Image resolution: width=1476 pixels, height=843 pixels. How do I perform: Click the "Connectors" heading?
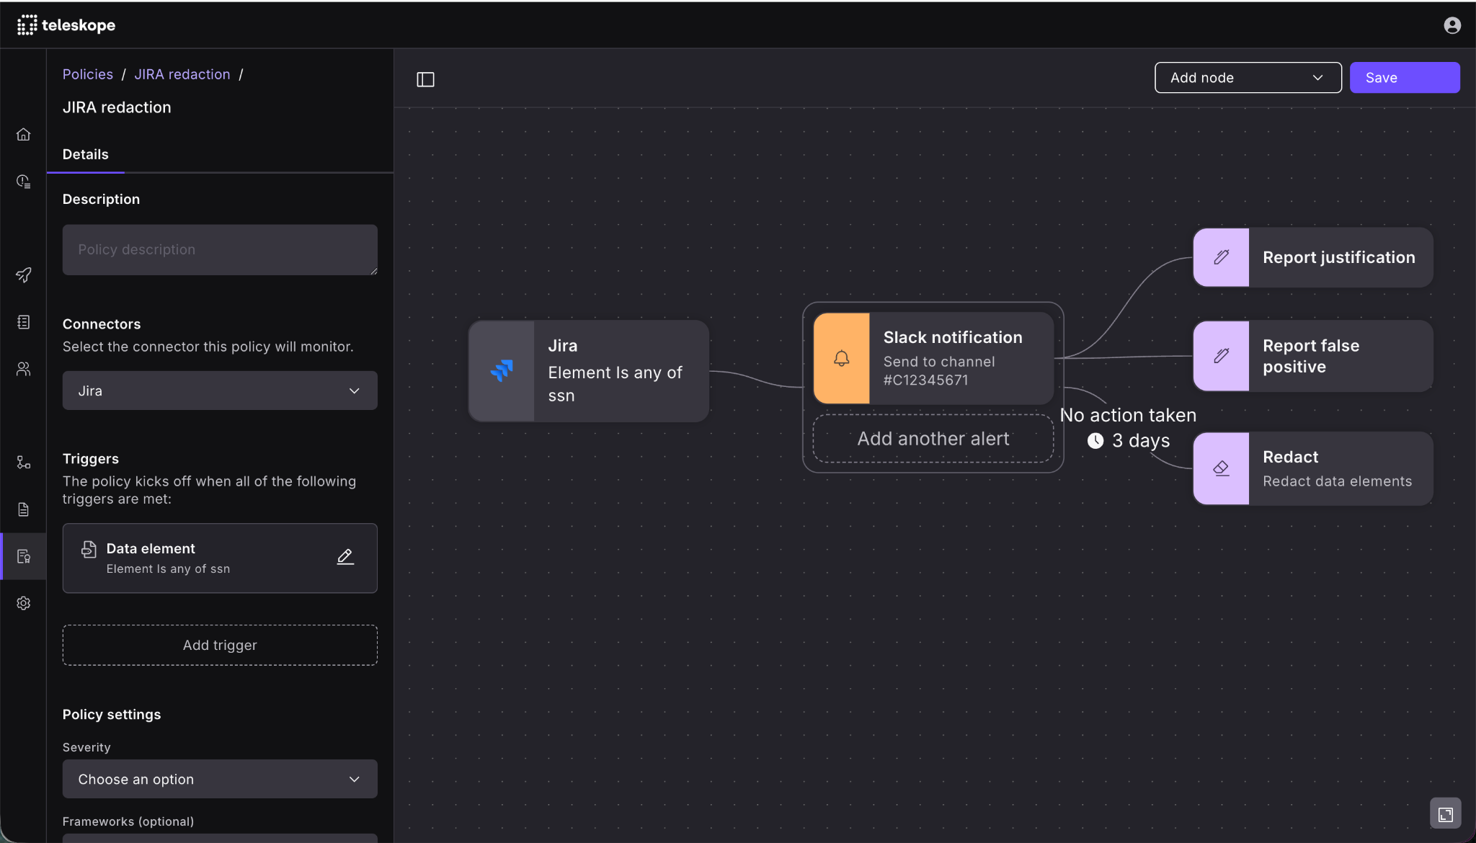pos(102,324)
